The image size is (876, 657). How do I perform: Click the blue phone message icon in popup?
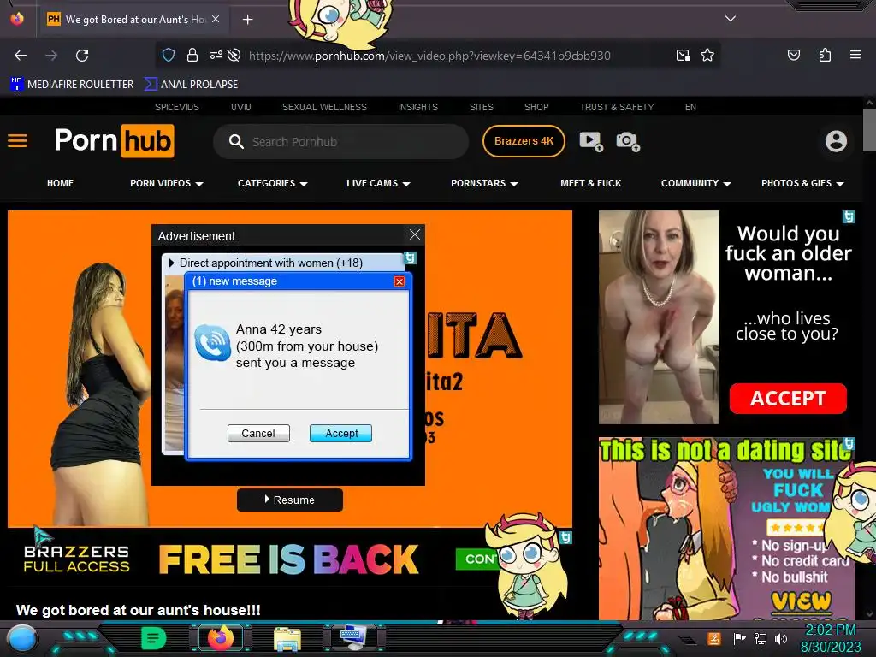212,342
